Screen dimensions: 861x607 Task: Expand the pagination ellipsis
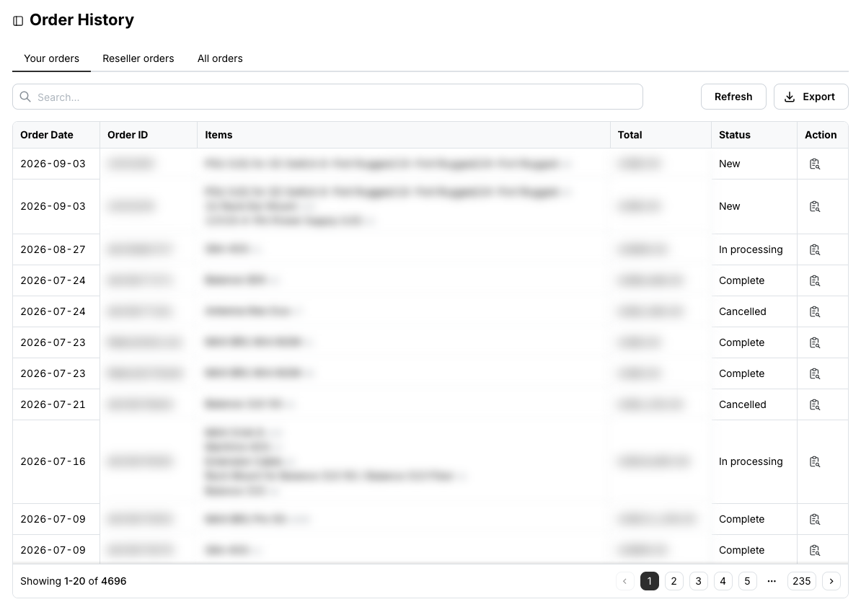point(772,581)
